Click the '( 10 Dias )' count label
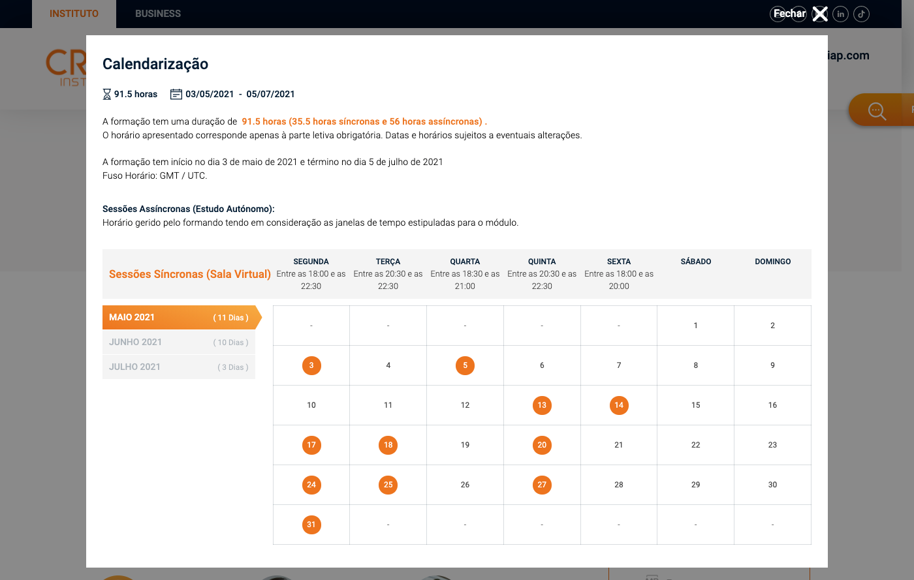 tap(231, 343)
